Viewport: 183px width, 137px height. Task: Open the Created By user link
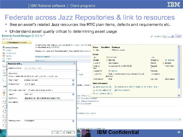tap(113, 71)
